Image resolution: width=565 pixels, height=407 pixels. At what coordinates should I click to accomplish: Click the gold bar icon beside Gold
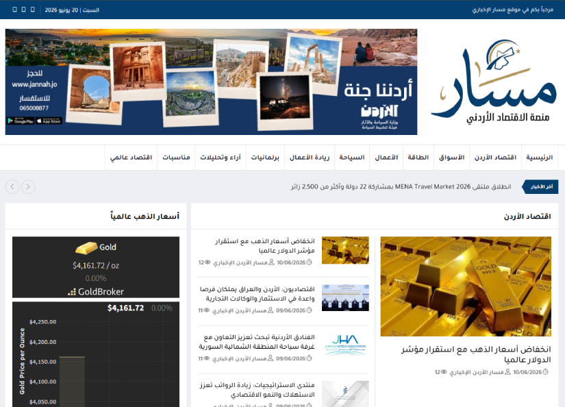(x=86, y=247)
